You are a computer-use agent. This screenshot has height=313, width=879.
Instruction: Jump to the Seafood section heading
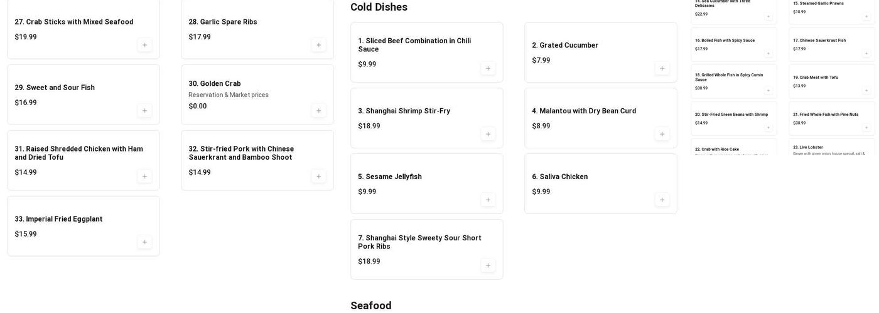click(370, 305)
